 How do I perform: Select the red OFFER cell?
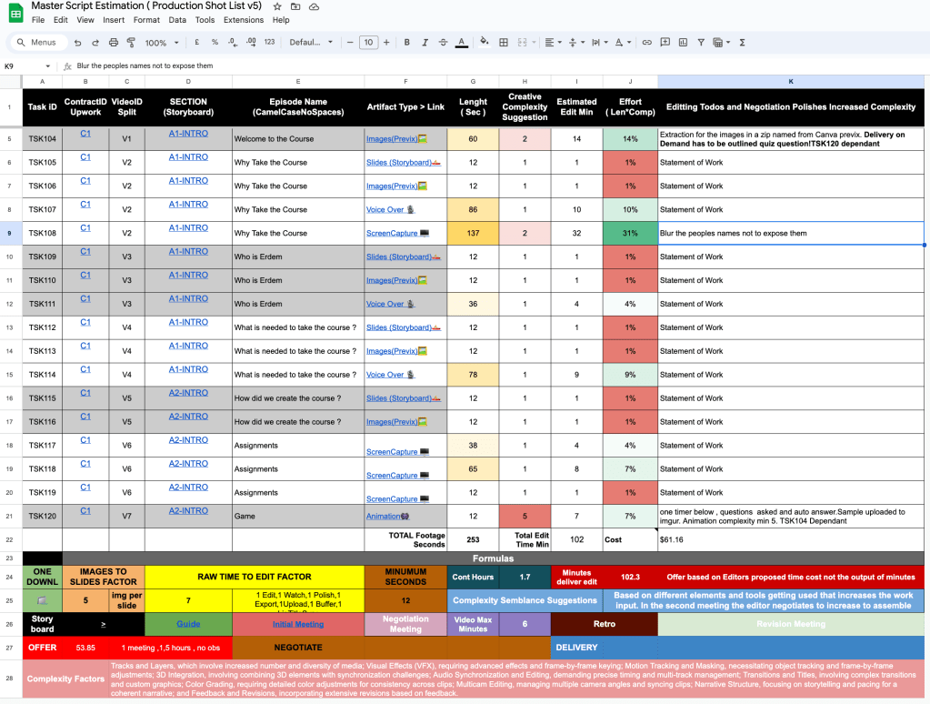[x=42, y=648]
